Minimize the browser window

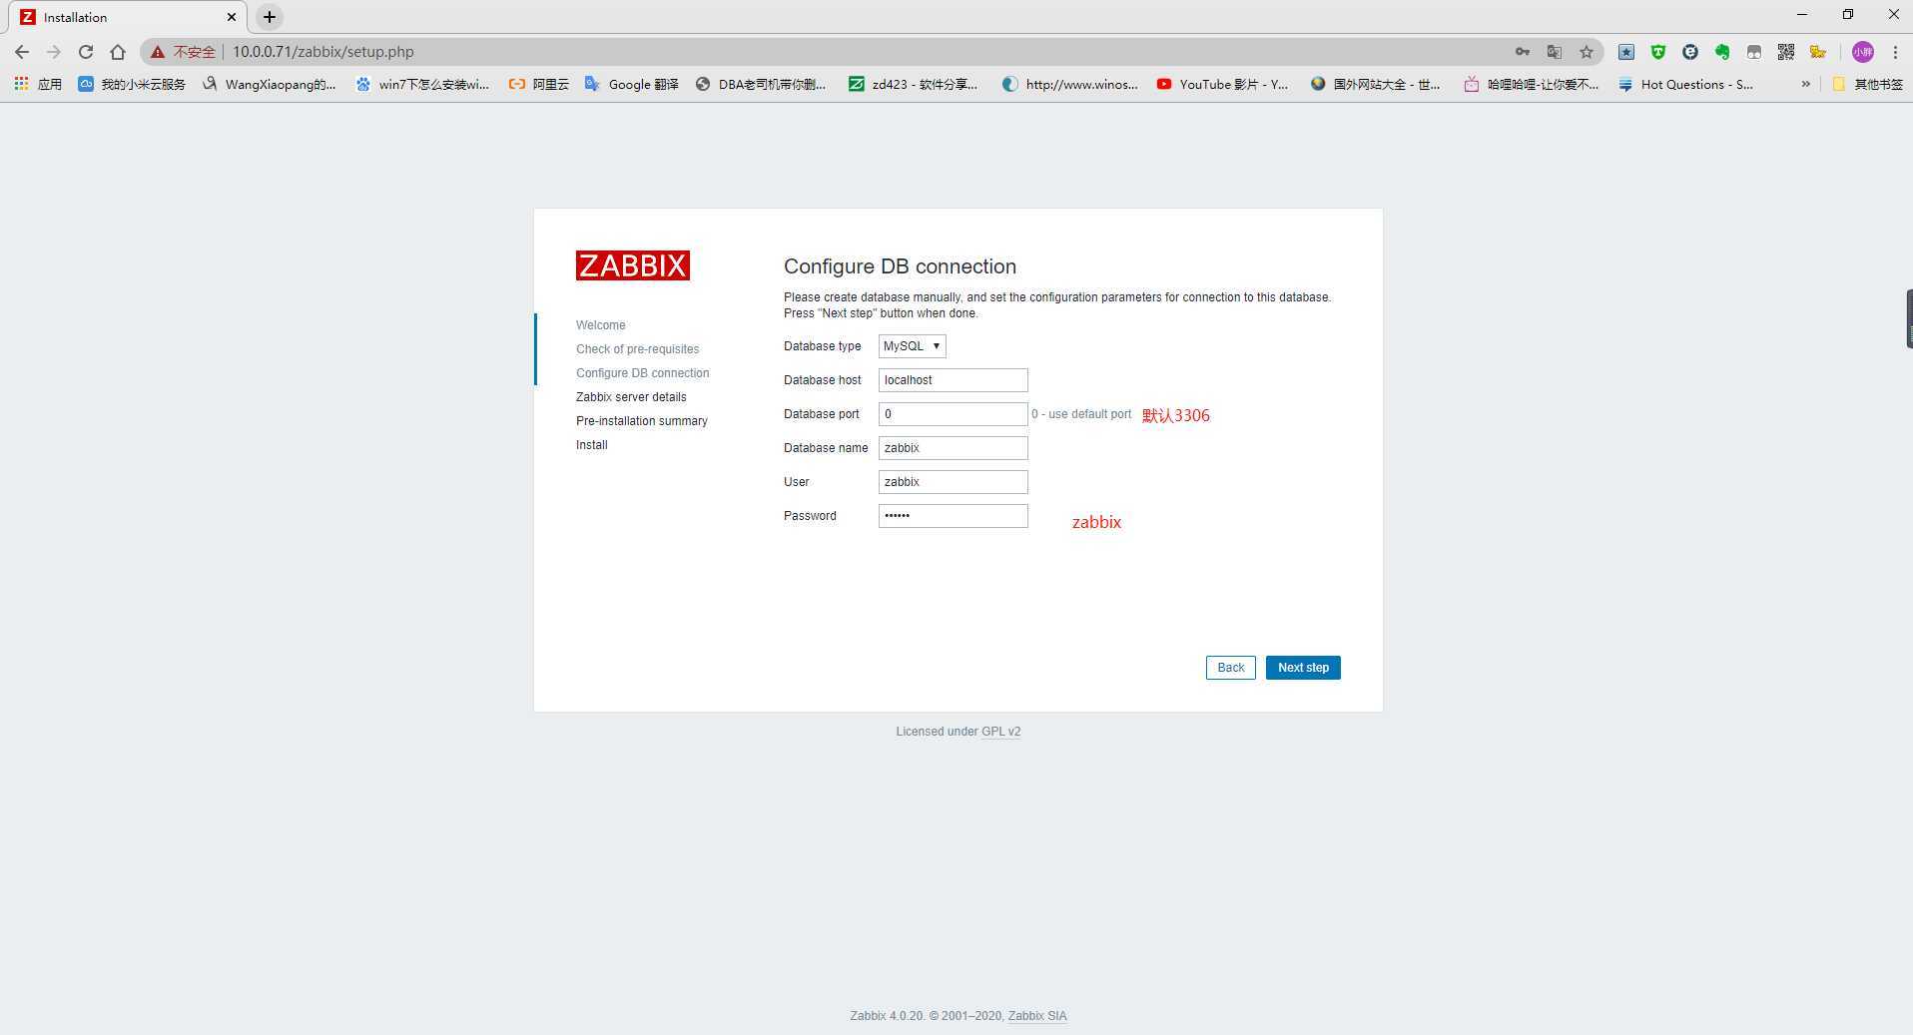click(1802, 15)
